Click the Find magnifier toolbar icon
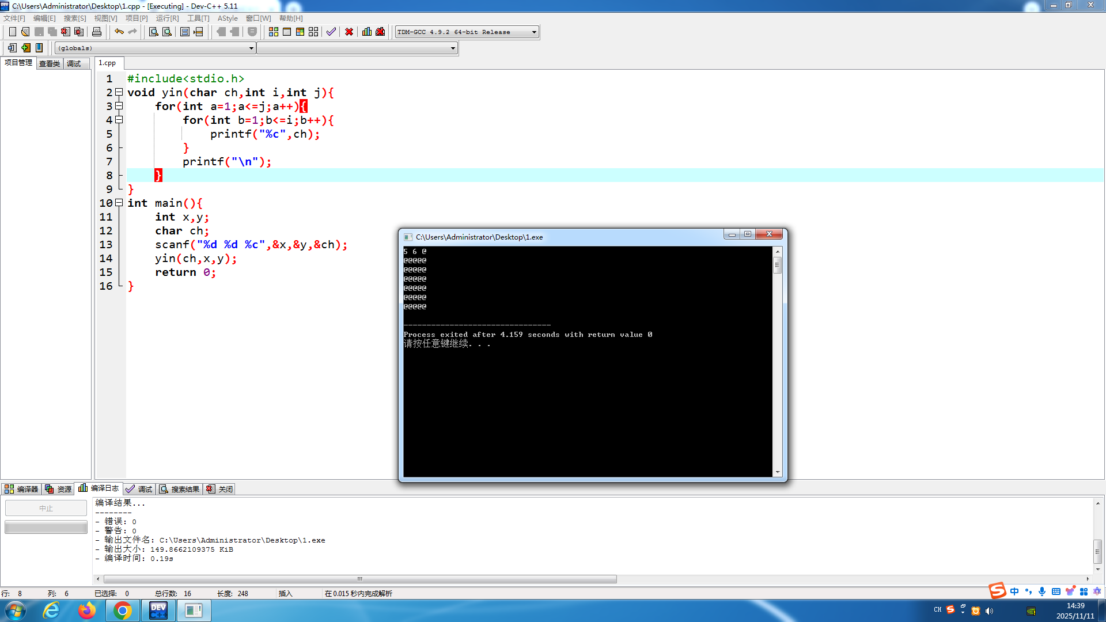The height and width of the screenshot is (622, 1106). 153,32
